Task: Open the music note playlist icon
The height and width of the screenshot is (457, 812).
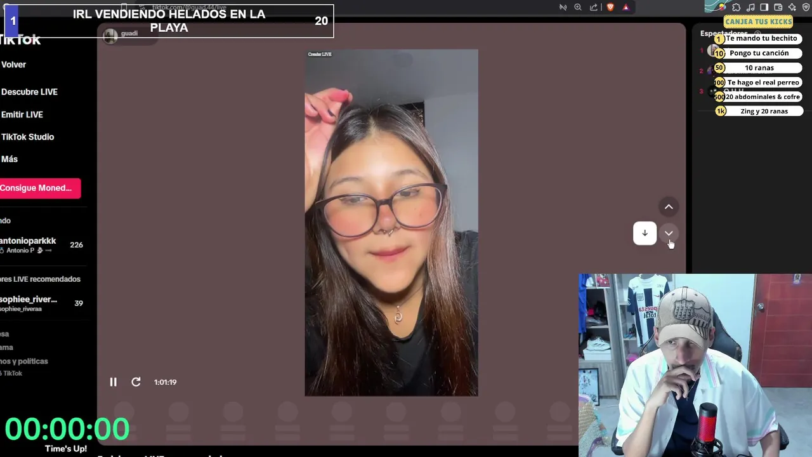Action: pos(750,8)
